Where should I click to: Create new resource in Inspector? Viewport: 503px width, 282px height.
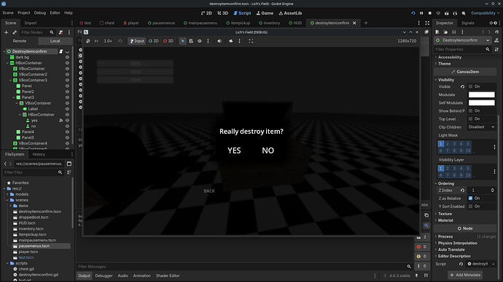(437, 32)
